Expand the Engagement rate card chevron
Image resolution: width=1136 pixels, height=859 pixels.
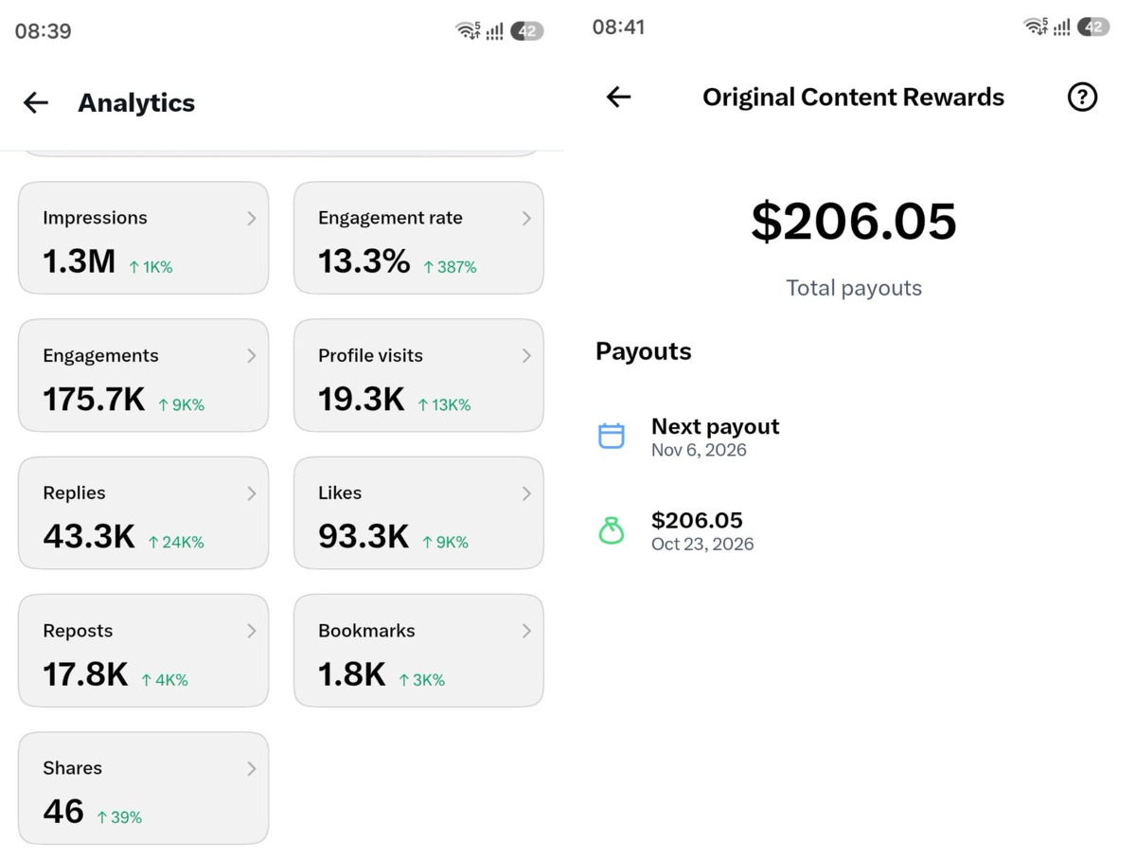click(526, 218)
